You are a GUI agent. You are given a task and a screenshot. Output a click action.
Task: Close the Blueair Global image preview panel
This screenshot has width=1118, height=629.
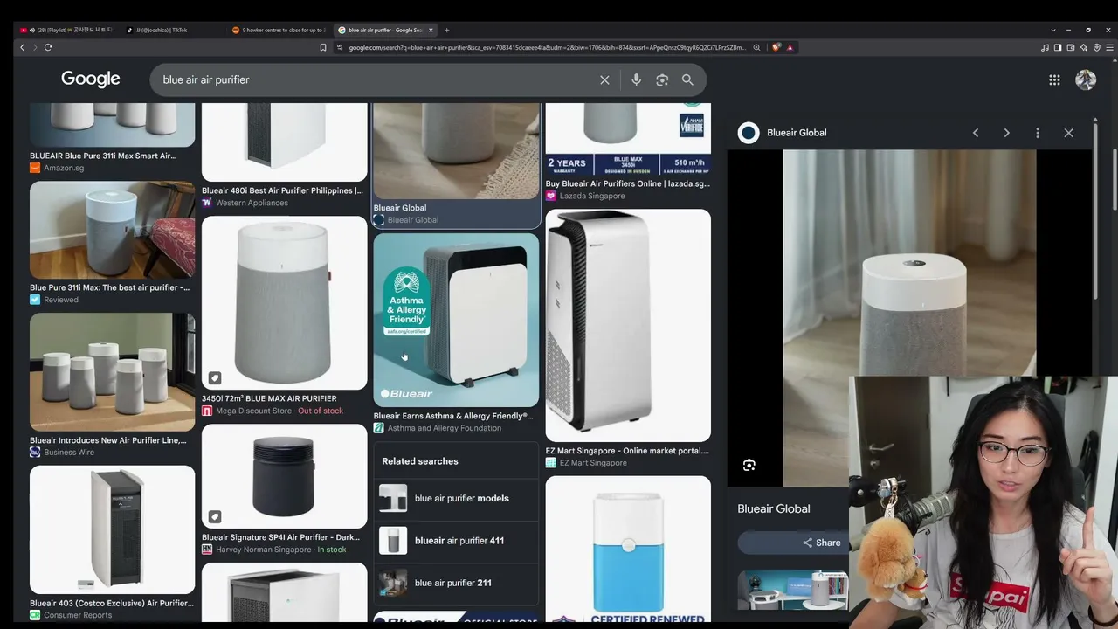pyautogui.click(x=1068, y=133)
